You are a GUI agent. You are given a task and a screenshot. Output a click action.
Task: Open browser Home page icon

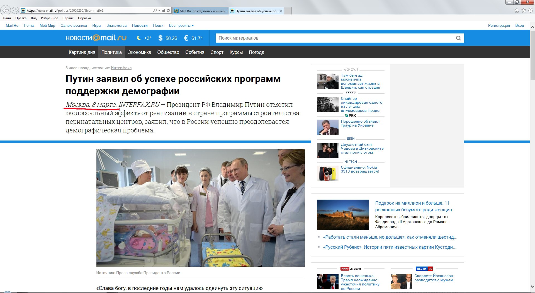[x=517, y=11]
